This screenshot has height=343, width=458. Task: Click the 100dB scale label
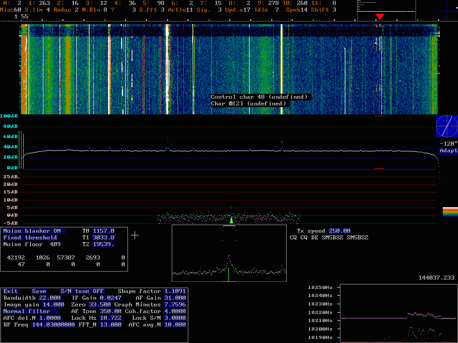coord(9,116)
